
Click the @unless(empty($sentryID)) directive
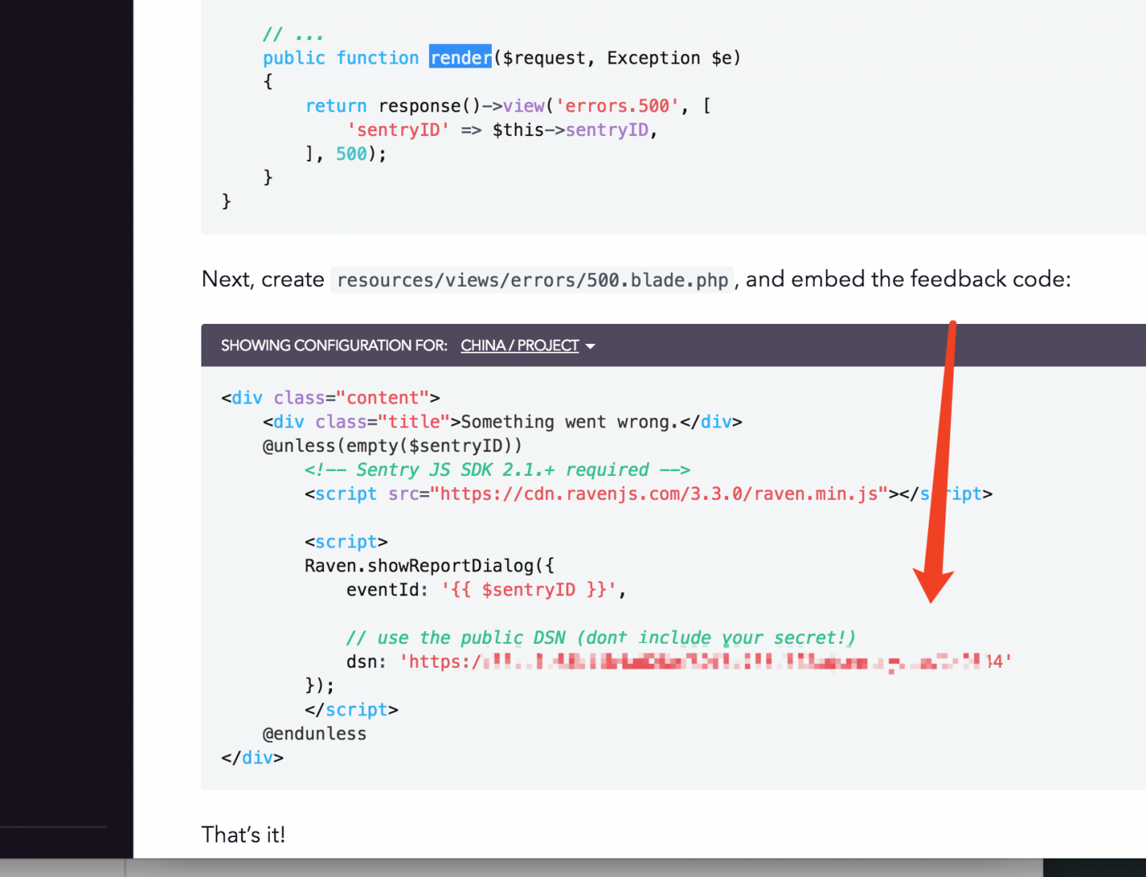click(x=392, y=446)
